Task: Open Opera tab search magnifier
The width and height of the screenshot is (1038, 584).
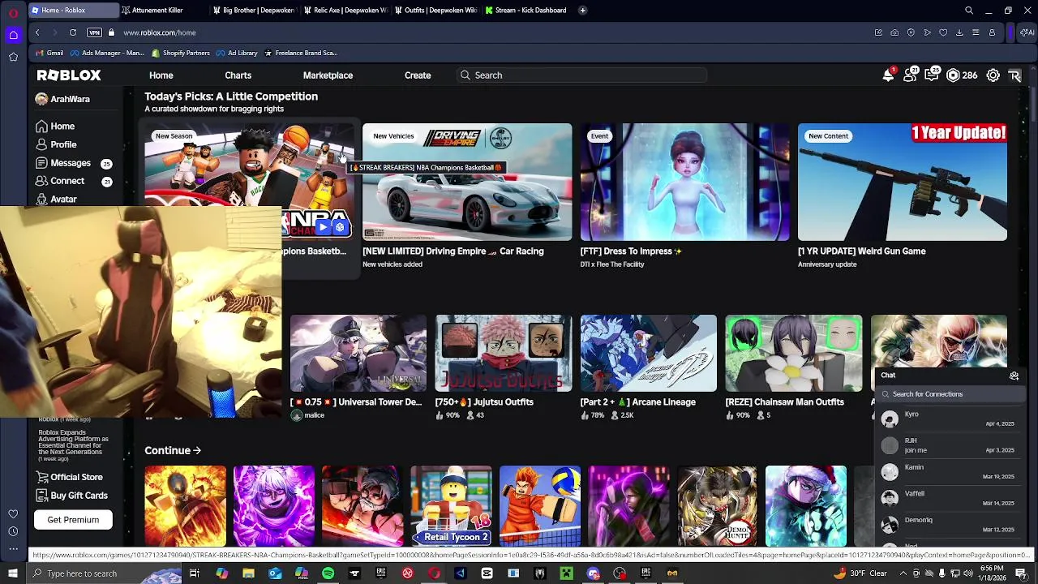Action: point(969,11)
